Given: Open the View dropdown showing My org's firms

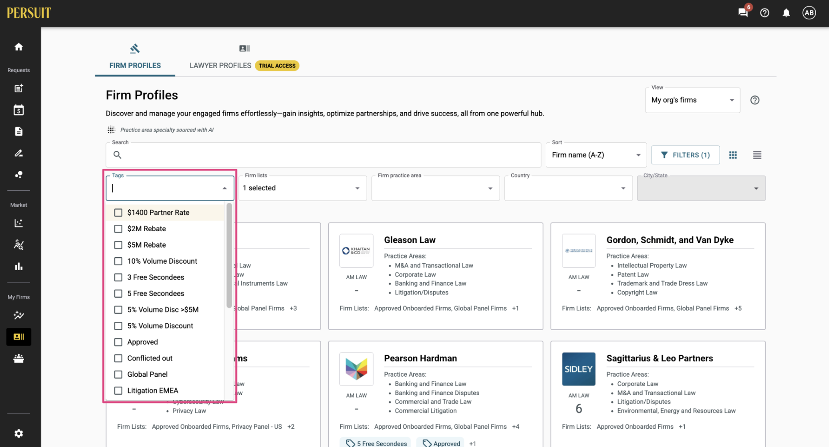Looking at the screenshot, I should pos(693,100).
